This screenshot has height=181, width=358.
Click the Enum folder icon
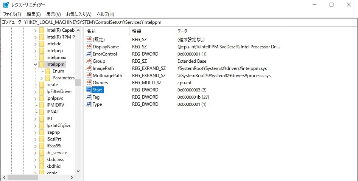click(x=48, y=71)
